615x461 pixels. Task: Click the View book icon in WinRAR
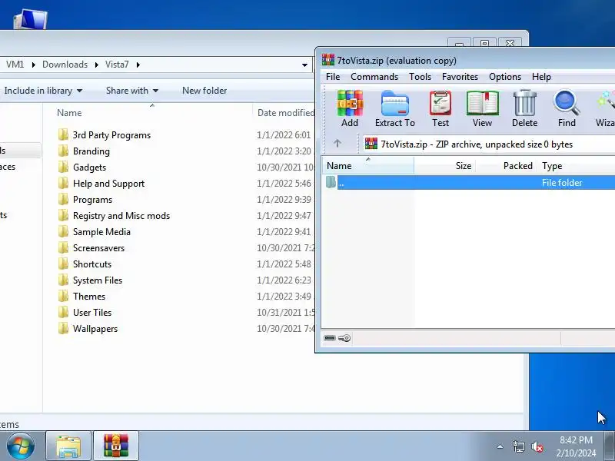(482, 104)
